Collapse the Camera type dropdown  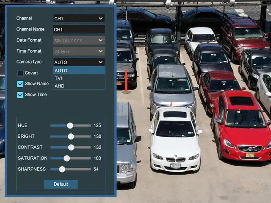[79, 62]
